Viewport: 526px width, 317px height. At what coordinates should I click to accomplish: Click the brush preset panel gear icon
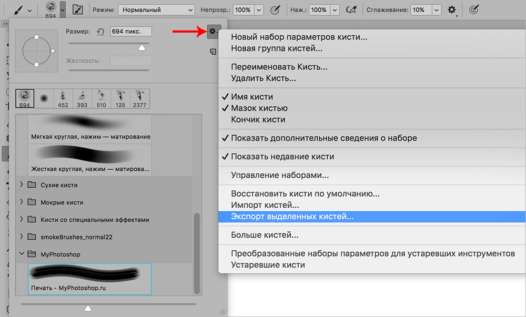point(213,32)
